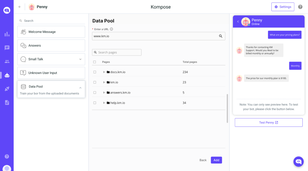
Task: Expand the km.io folder tree
Action: pyautogui.click(x=104, y=82)
